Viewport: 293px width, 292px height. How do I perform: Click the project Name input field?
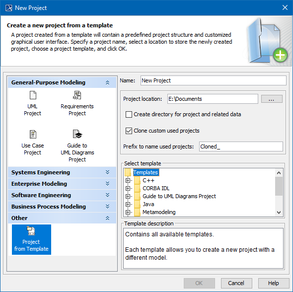[213, 80]
